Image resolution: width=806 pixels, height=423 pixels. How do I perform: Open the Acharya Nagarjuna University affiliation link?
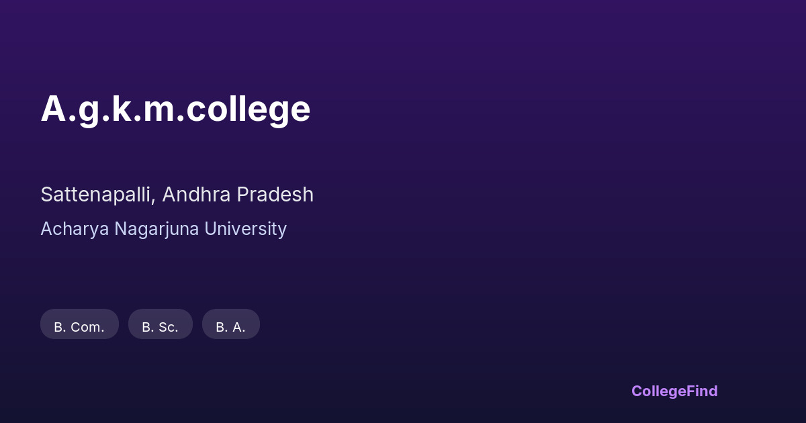click(x=163, y=229)
